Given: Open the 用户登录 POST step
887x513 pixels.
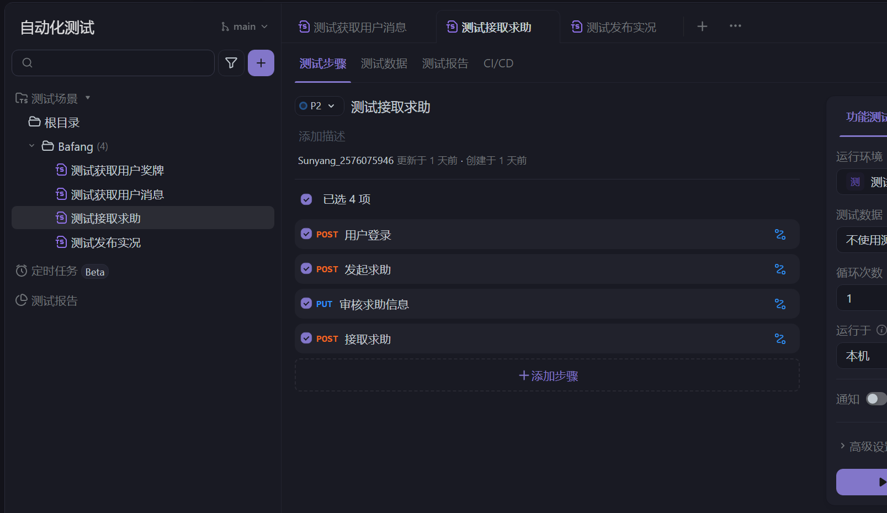Looking at the screenshot, I should pos(548,234).
